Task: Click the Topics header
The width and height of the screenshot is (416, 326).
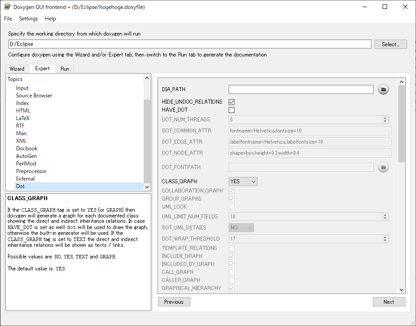Action: click(15, 79)
